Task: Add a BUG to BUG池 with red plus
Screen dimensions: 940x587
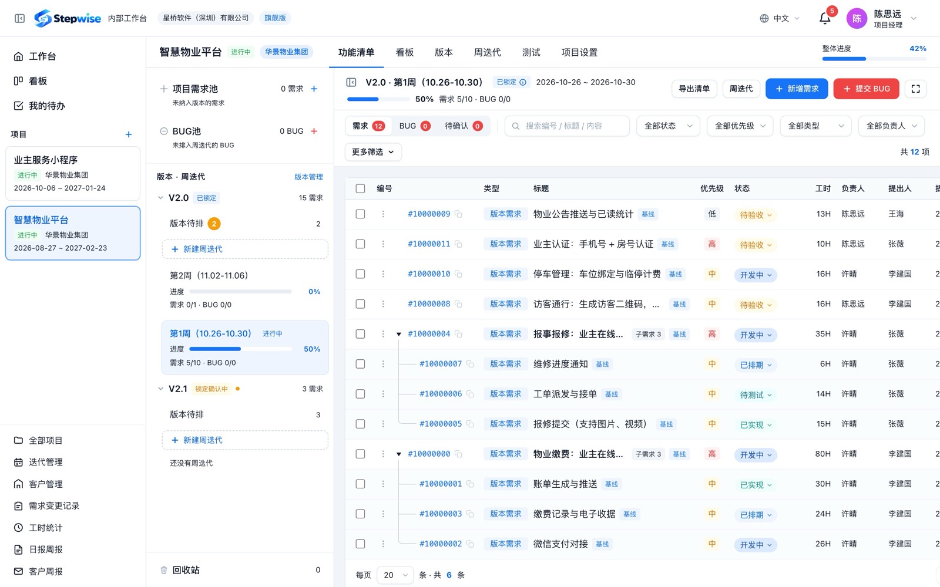Action: tap(314, 131)
